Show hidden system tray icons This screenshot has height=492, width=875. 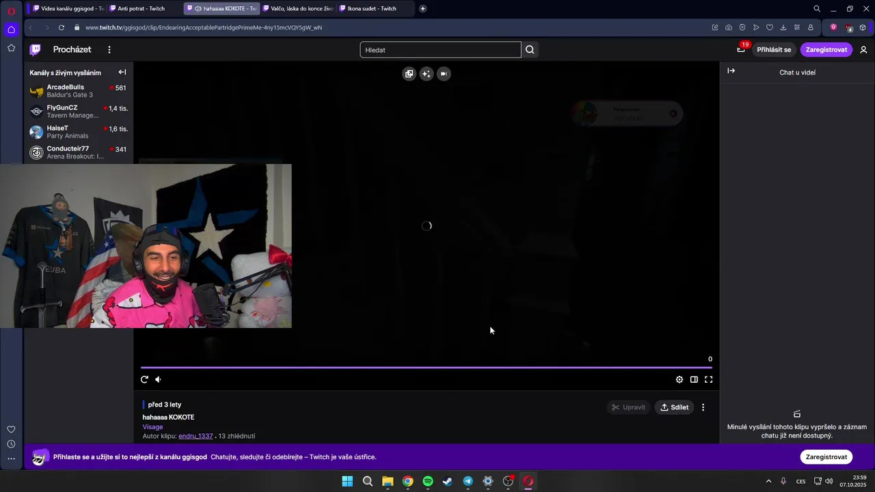768,481
